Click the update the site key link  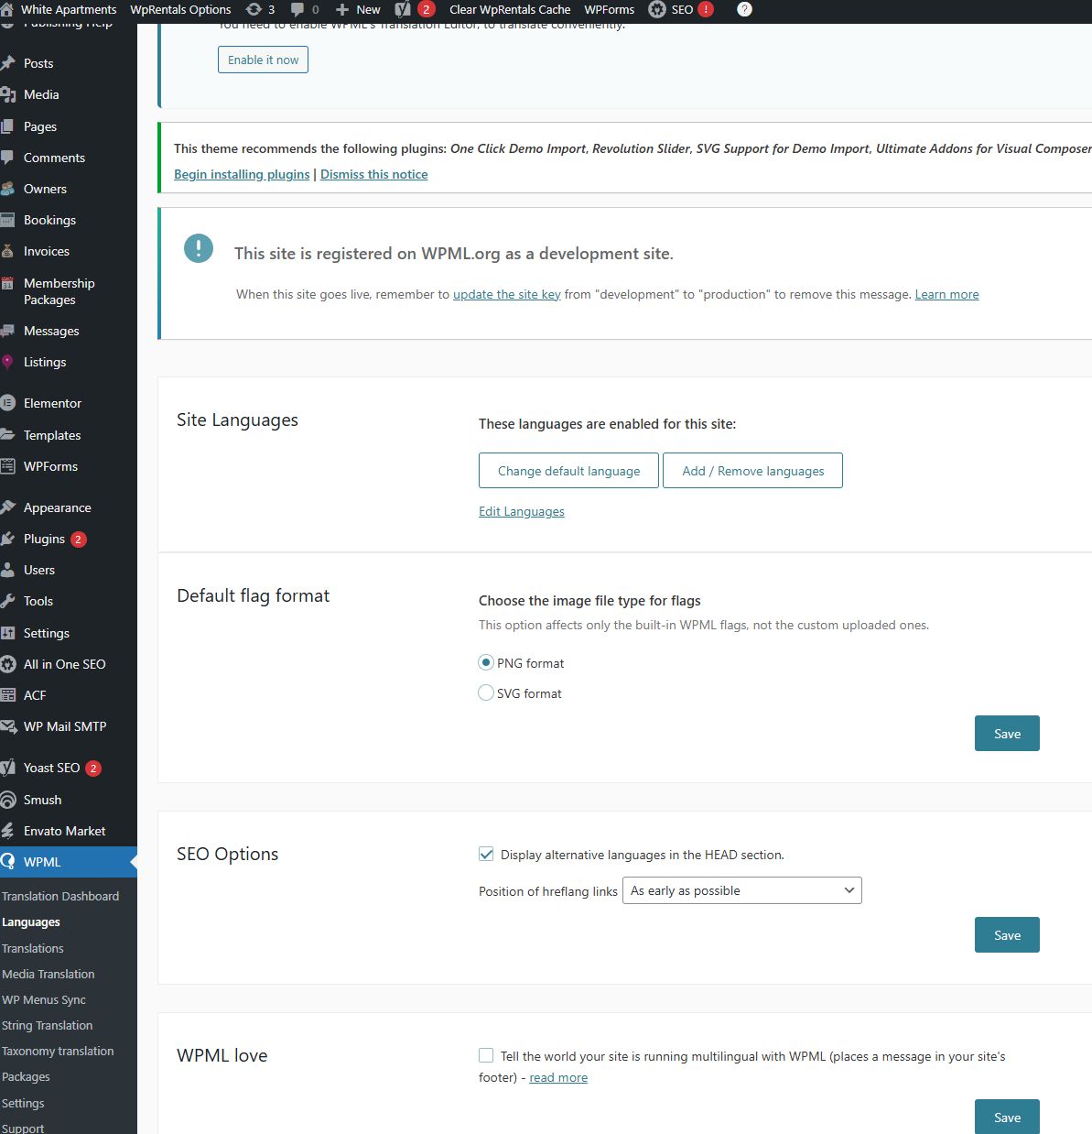click(506, 294)
